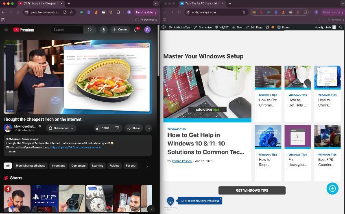Viewport: 345px width, 214px height.
Task: View site info icon for youtube.com
Action: pos(26,12)
